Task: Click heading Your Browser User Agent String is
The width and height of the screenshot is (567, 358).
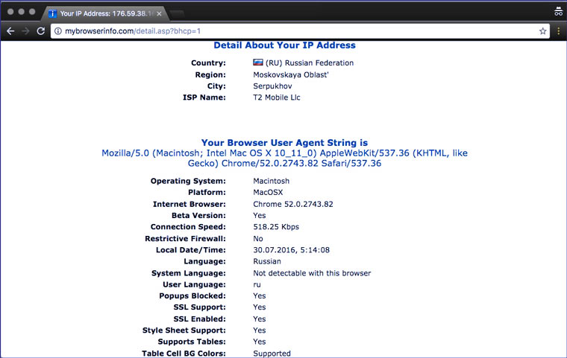Action: pos(284,143)
